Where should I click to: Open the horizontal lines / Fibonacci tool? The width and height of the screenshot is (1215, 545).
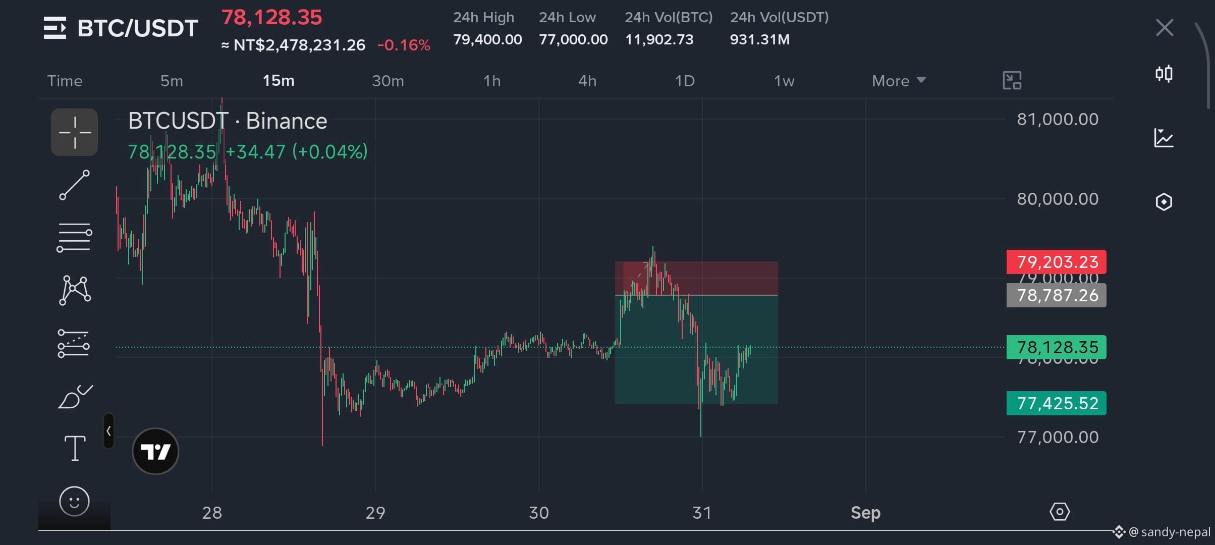pyautogui.click(x=75, y=238)
